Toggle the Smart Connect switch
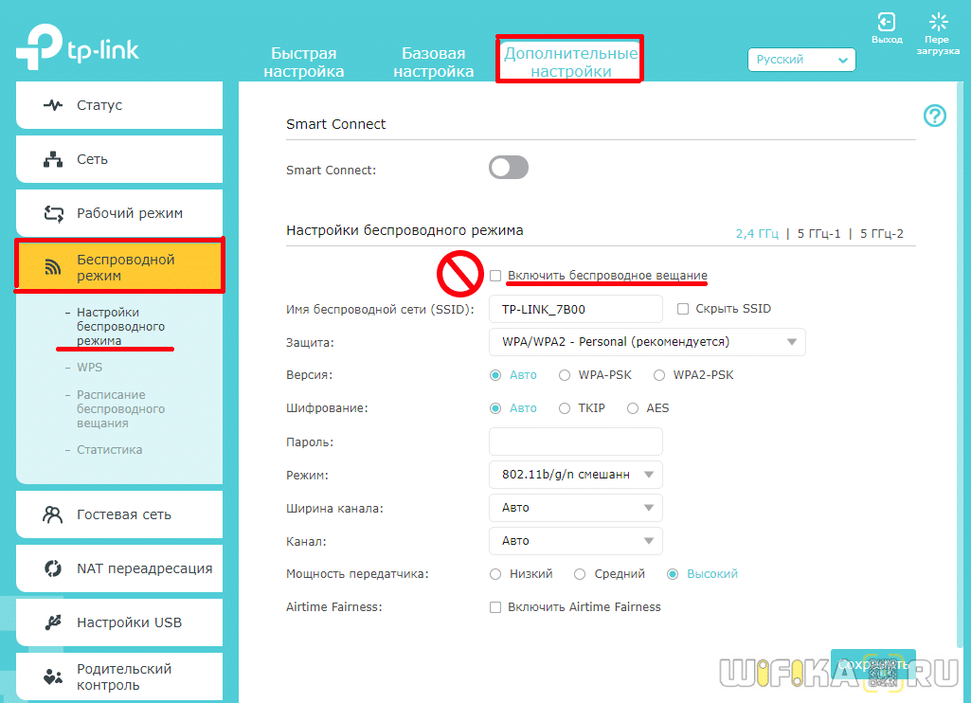This screenshot has height=703, width=971. pyautogui.click(x=509, y=169)
